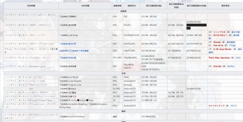Select the 游戏平台 column header
243x122 pixels.
coord(131,6)
